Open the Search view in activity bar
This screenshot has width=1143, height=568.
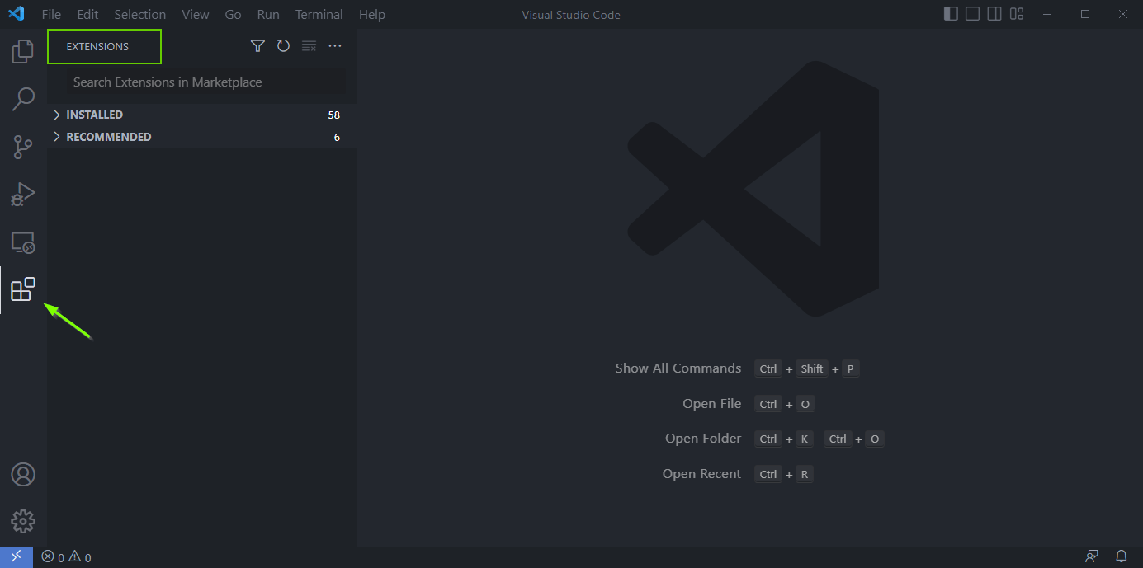pos(23,99)
